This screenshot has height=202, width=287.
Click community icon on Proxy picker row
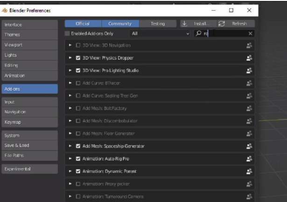coord(249,184)
